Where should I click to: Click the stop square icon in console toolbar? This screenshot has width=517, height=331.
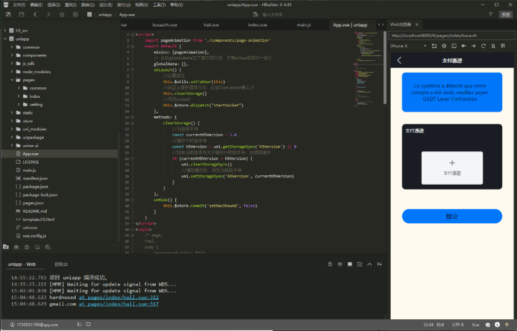(350, 264)
